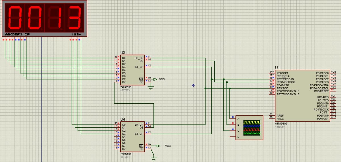Screen dimensions: 341x162
Task: Click U4's DS pin label
Action: (x=141, y=127)
